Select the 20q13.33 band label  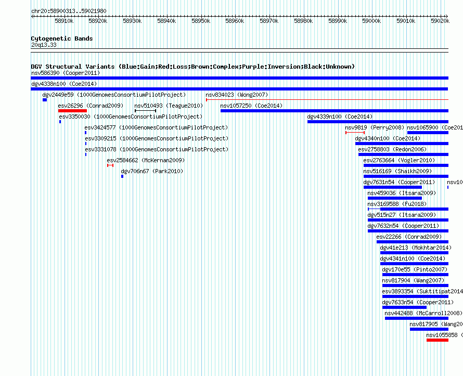pos(44,45)
